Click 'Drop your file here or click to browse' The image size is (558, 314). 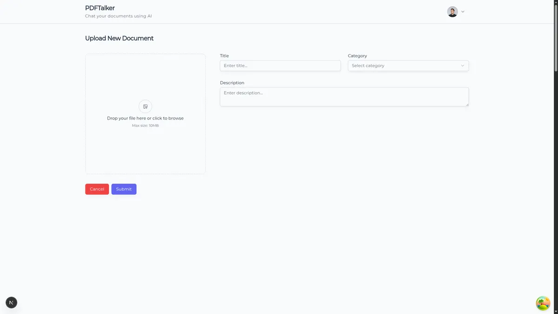click(145, 118)
